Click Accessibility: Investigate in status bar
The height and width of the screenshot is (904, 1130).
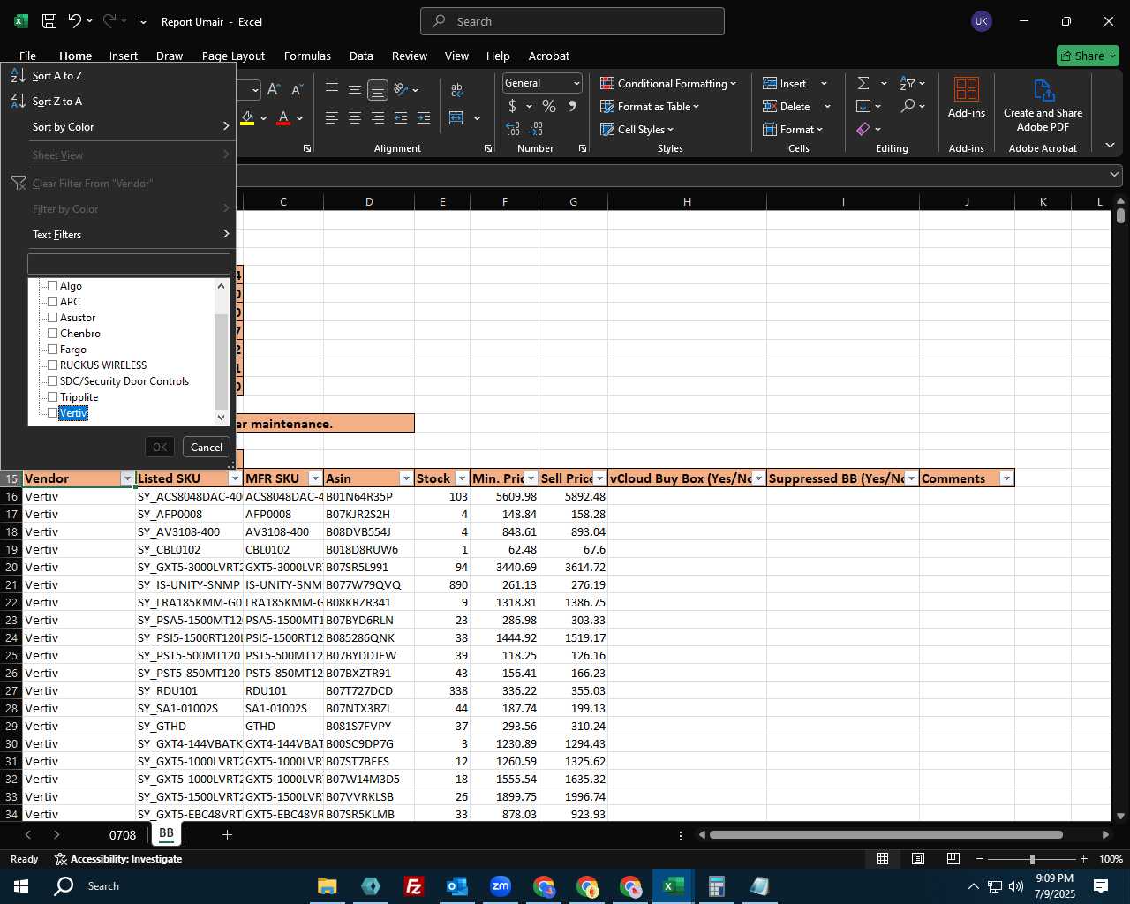coord(118,859)
